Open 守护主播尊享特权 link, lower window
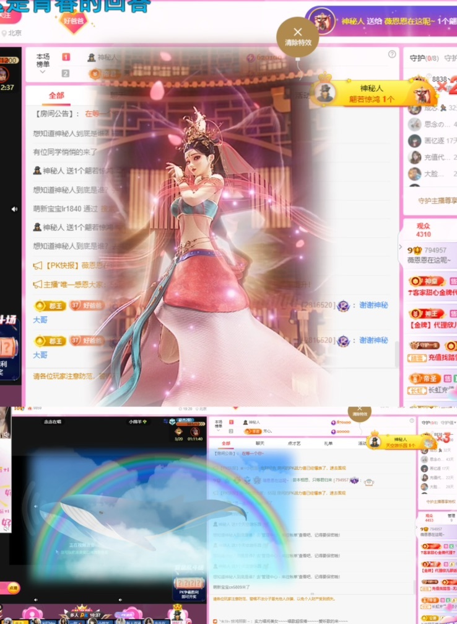Viewport: 457px width, 624px height. pyautogui.click(x=441, y=502)
